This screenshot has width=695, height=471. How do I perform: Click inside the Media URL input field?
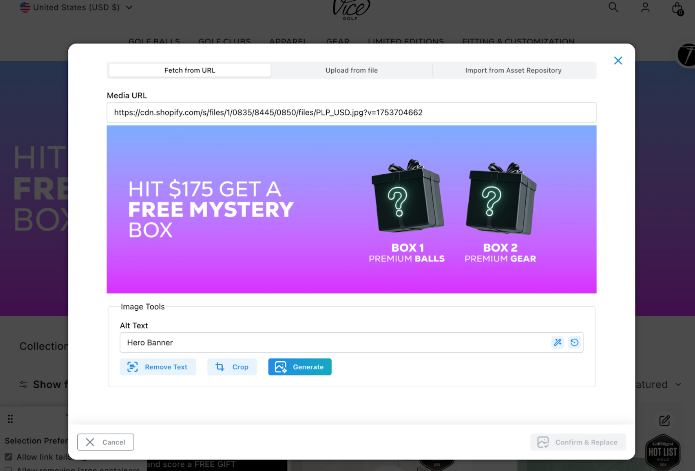tap(351, 112)
